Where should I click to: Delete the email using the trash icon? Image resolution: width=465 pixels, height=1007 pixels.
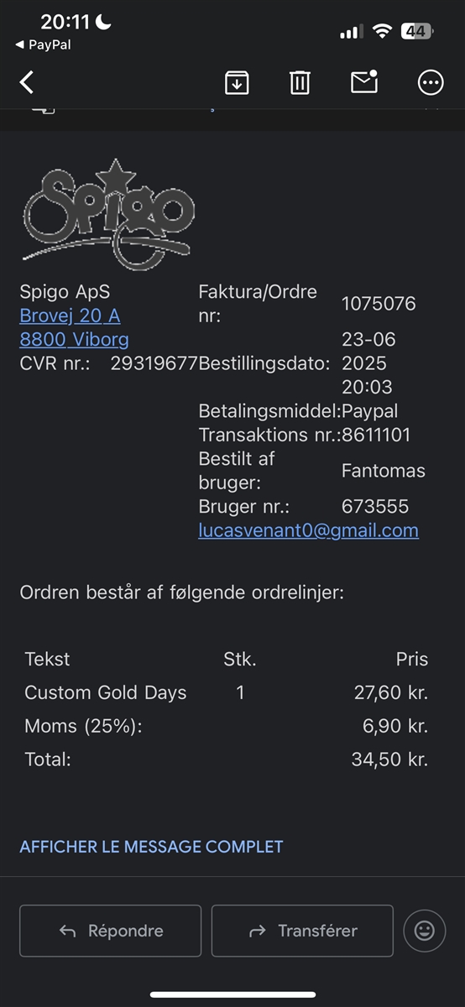(300, 82)
